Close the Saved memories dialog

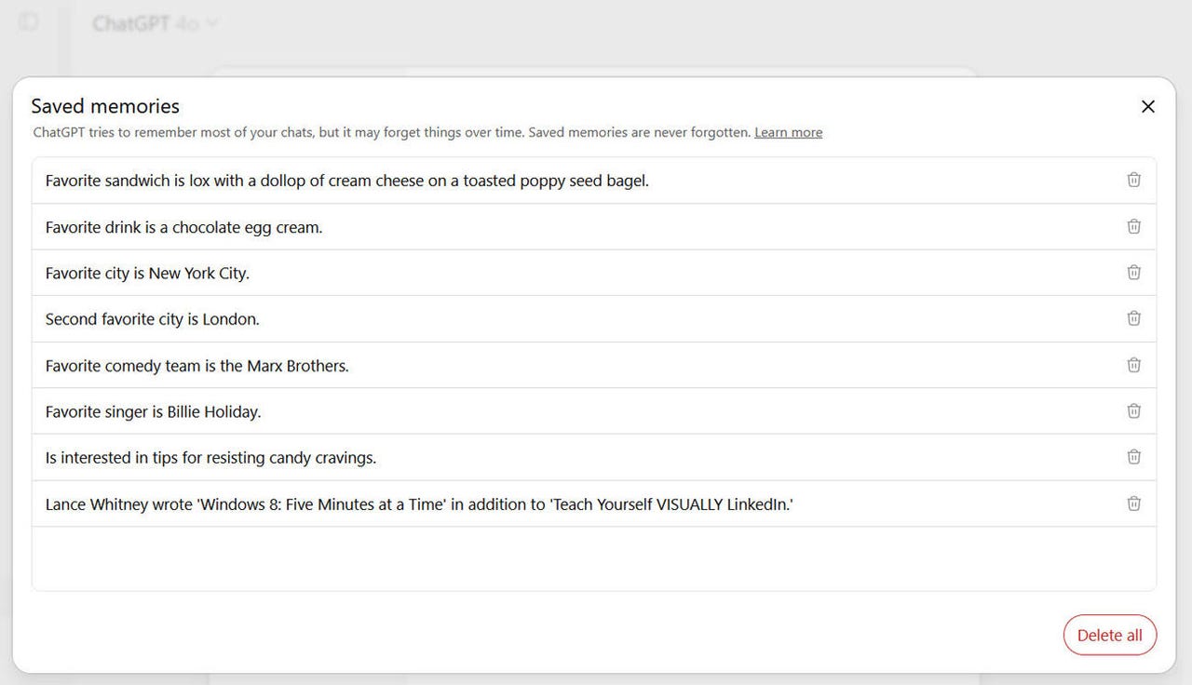1147,106
